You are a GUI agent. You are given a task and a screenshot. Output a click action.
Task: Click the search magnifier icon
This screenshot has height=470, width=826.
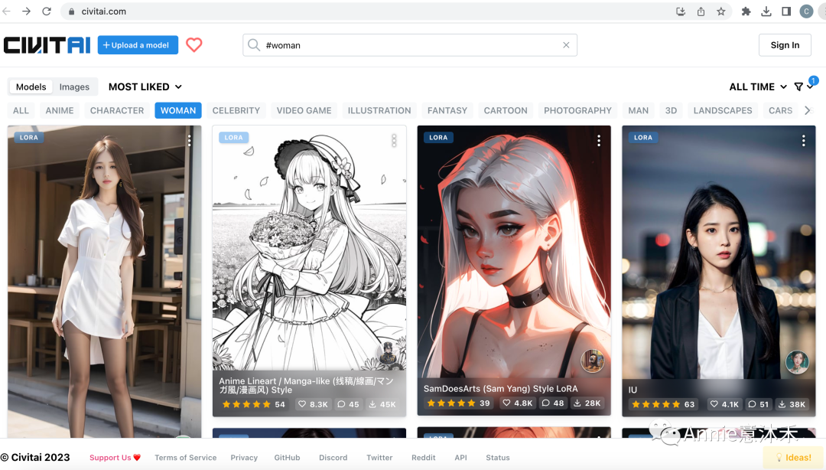pyautogui.click(x=254, y=45)
